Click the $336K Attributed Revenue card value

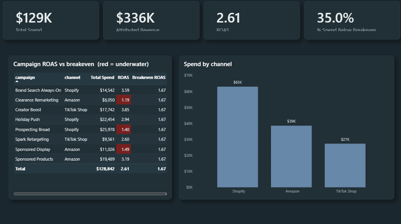tap(135, 18)
